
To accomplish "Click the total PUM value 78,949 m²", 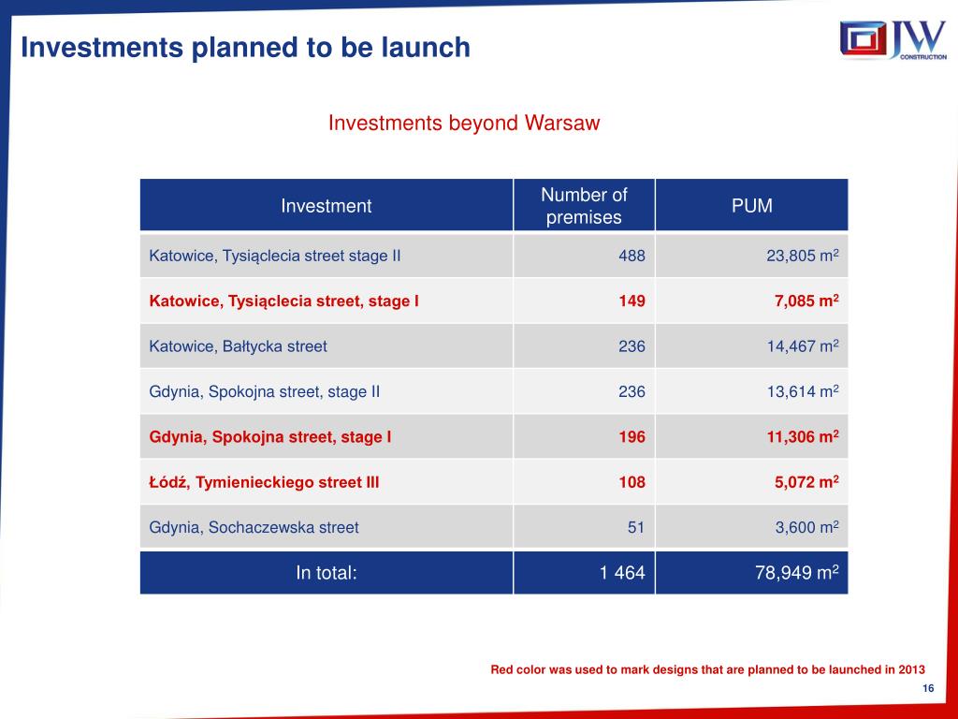I will pyautogui.click(x=797, y=572).
